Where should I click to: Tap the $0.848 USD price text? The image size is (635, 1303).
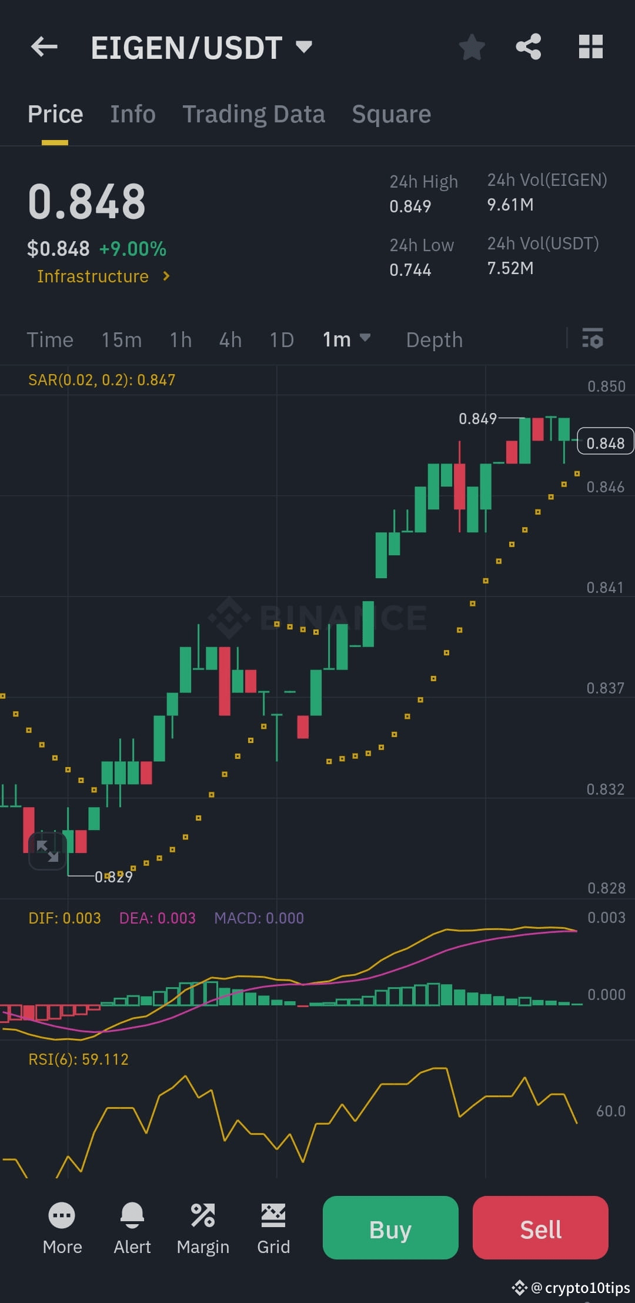[58, 249]
